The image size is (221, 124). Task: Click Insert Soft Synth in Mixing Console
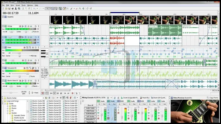click(x=159, y=98)
